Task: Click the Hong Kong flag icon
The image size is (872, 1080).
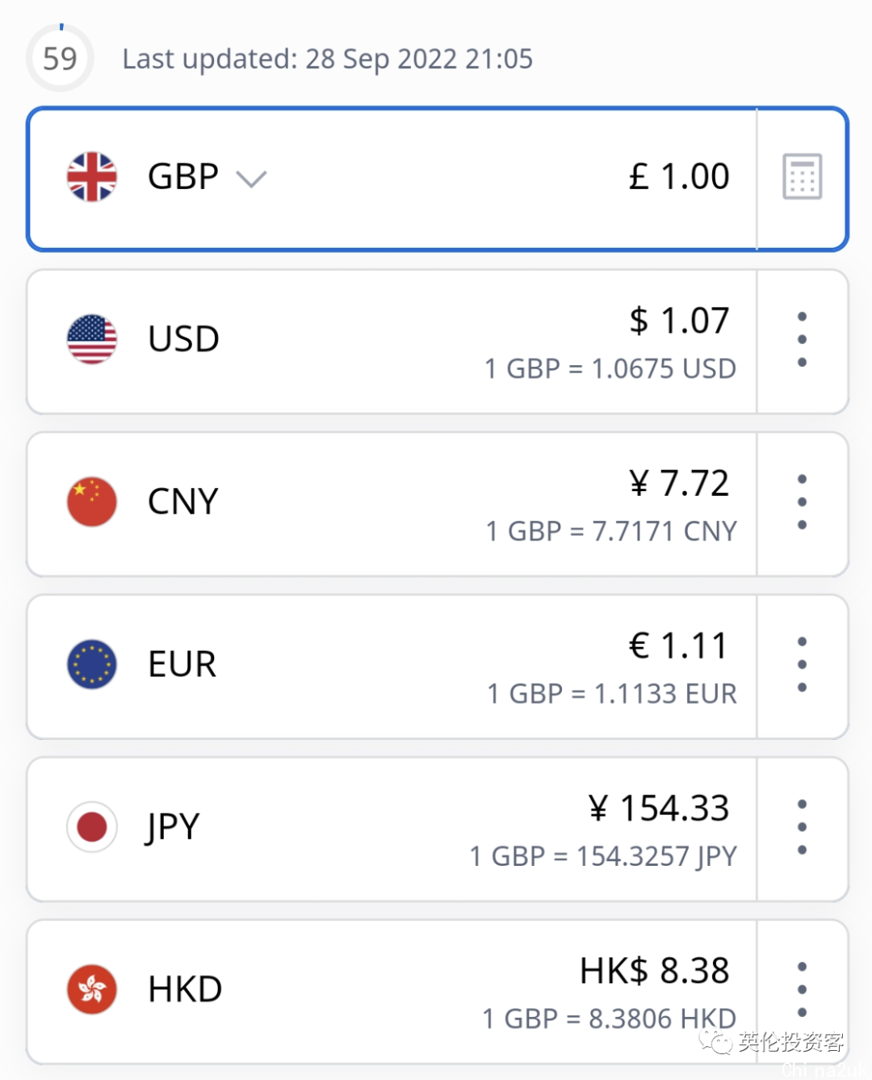Action: tap(92, 990)
